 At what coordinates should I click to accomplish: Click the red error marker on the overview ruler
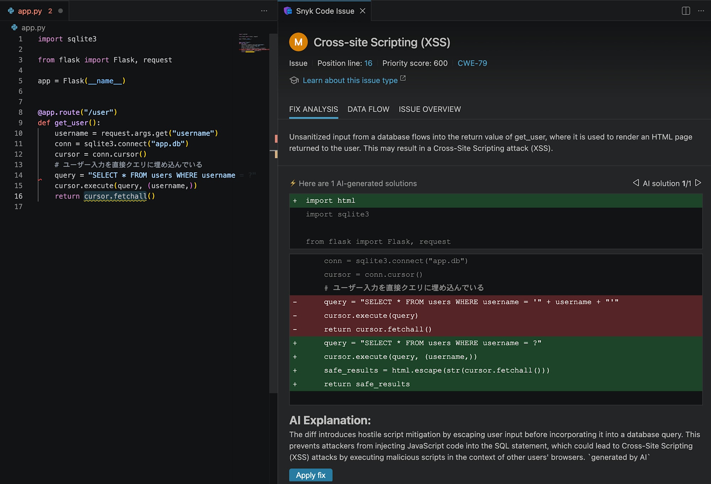(276, 139)
